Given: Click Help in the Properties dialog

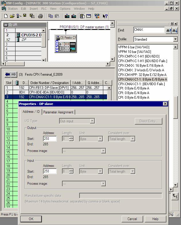Looking at the screenshot, I should pyautogui.click(x=155, y=219).
